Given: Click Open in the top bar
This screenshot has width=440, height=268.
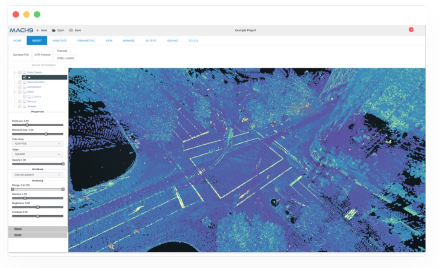Looking at the screenshot, I should tap(61, 30).
